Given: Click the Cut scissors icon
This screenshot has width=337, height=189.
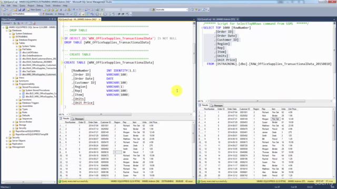Looking at the screenshot, I should [61, 9].
